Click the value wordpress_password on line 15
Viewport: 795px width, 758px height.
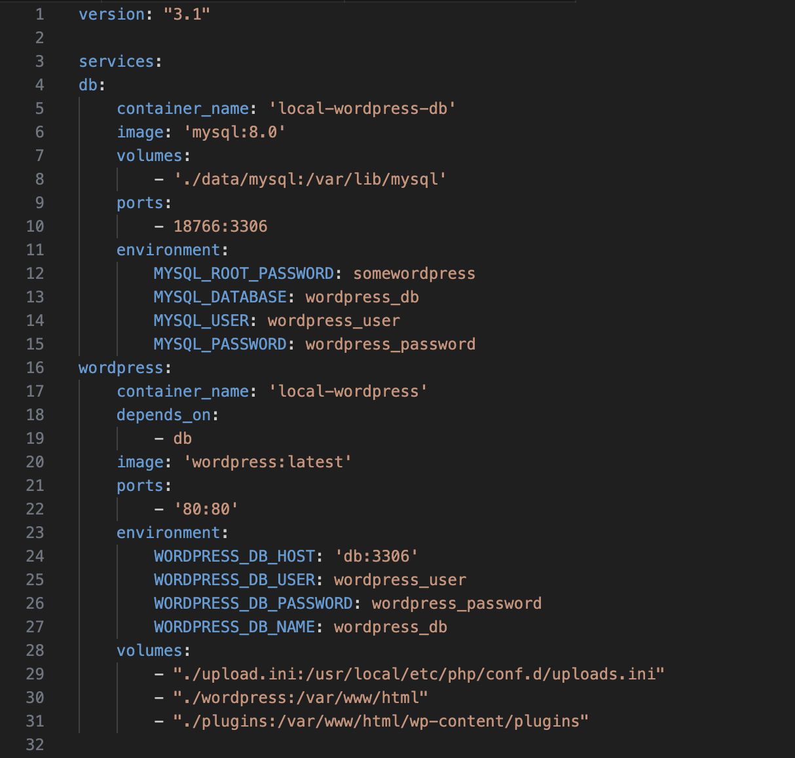click(390, 344)
